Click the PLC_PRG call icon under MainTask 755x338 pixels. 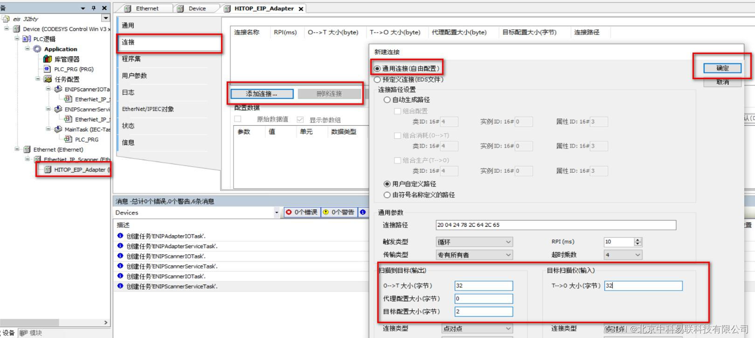point(68,139)
